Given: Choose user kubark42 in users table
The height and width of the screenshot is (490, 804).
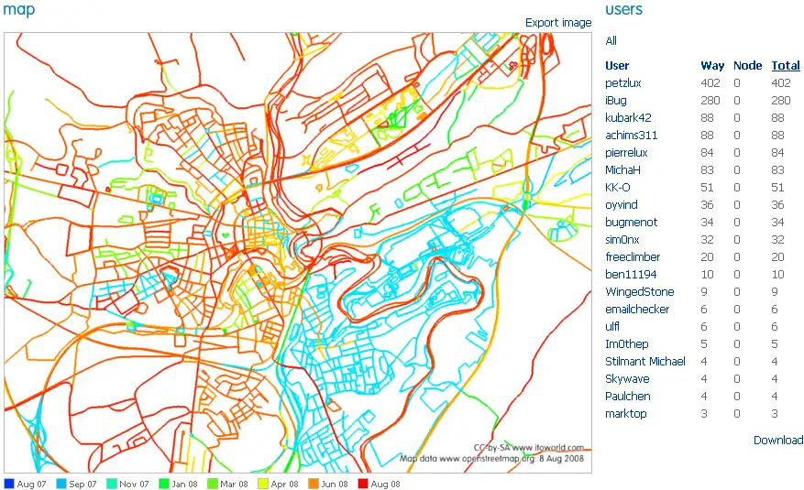Looking at the screenshot, I should [628, 118].
